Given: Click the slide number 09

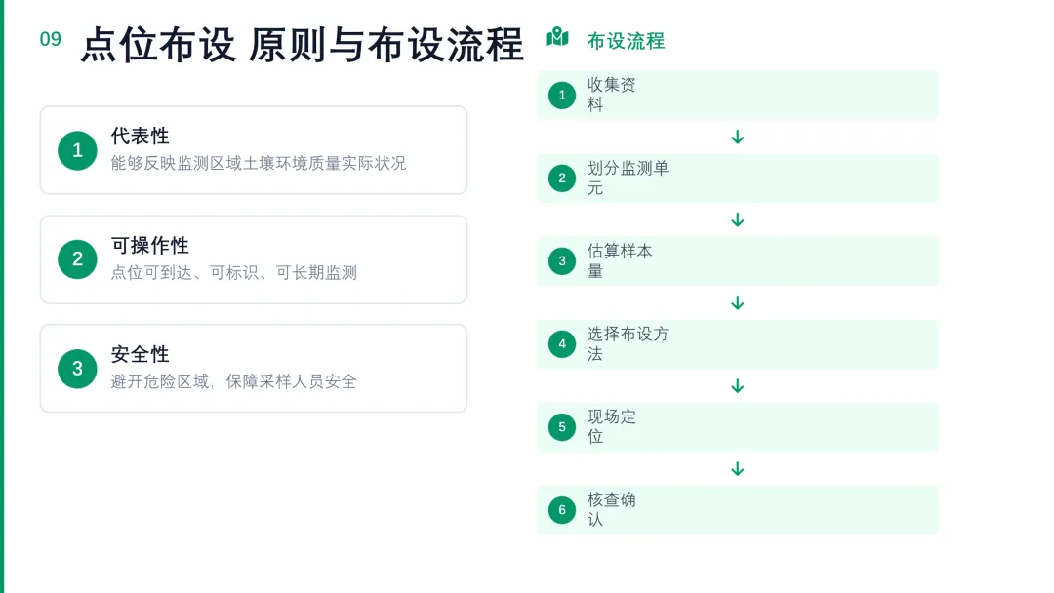Looking at the screenshot, I should (51, 39).
